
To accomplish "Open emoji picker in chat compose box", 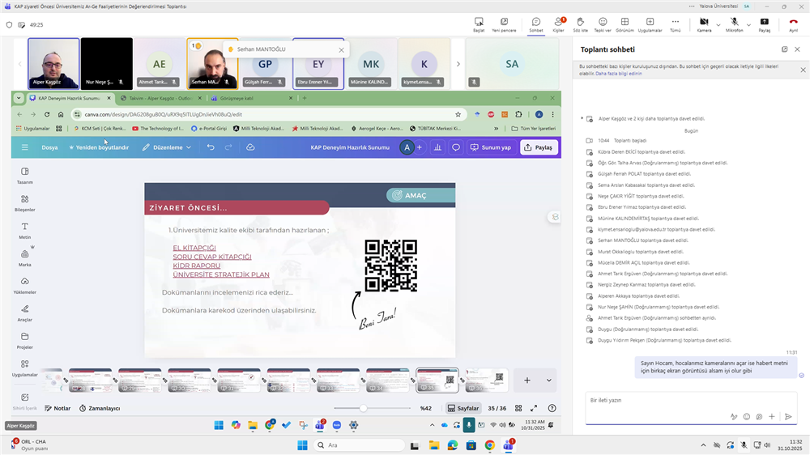I will click(x=759, y=416).
